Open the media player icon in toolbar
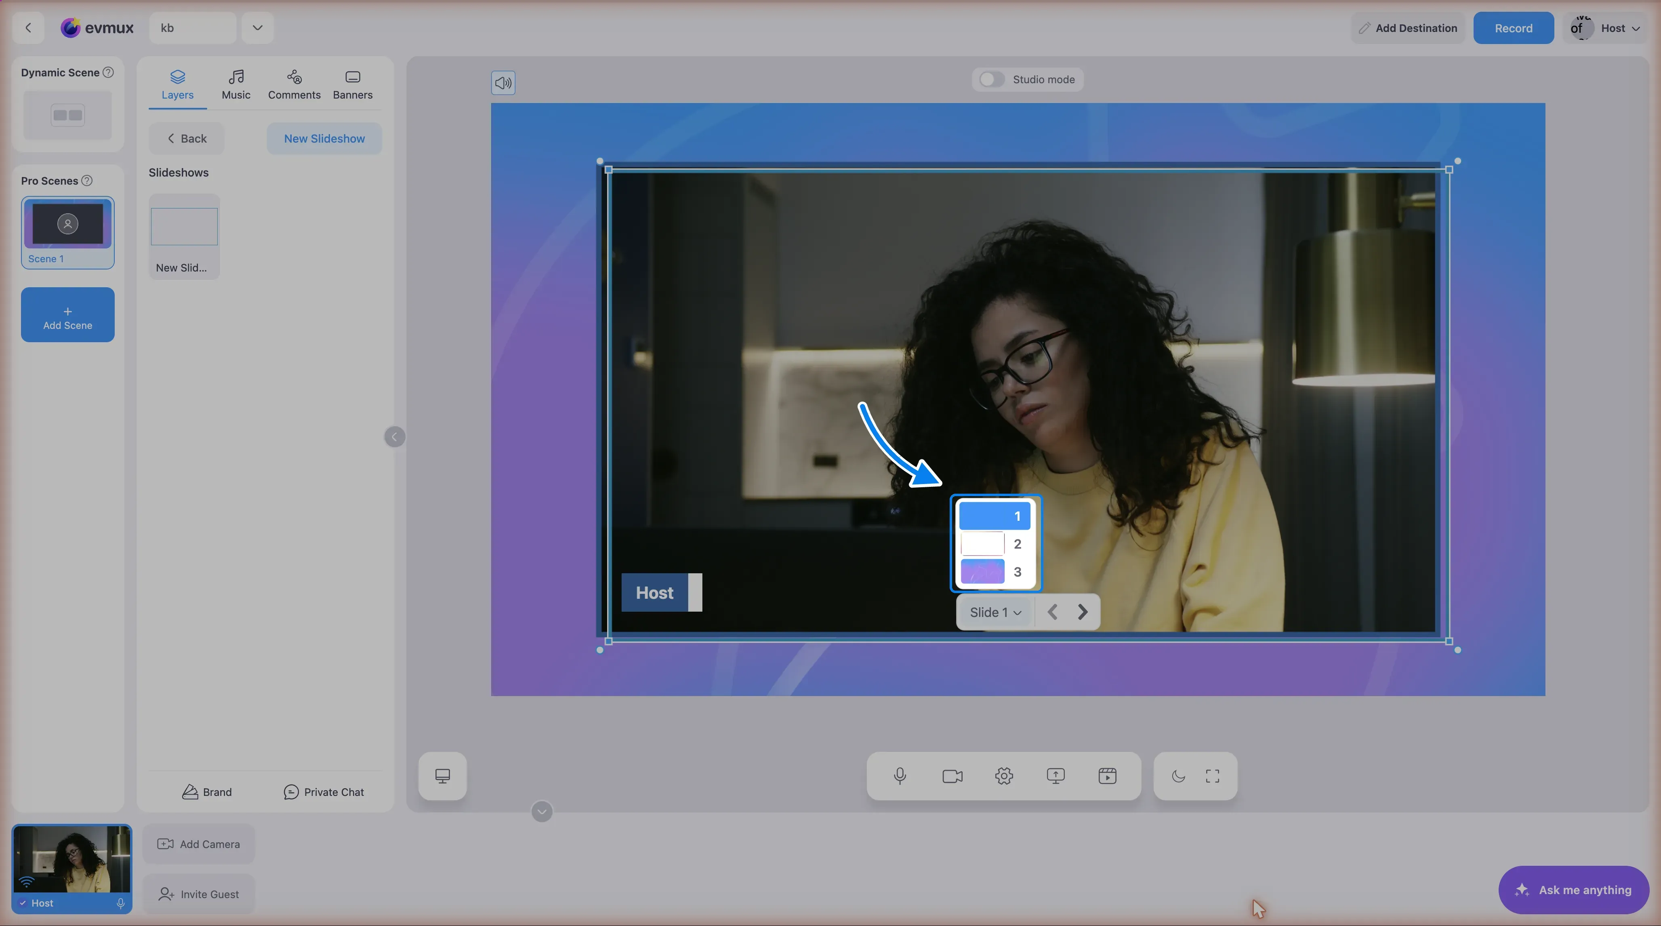Viewport: 1661px width, 926px height. (1107, 776)
